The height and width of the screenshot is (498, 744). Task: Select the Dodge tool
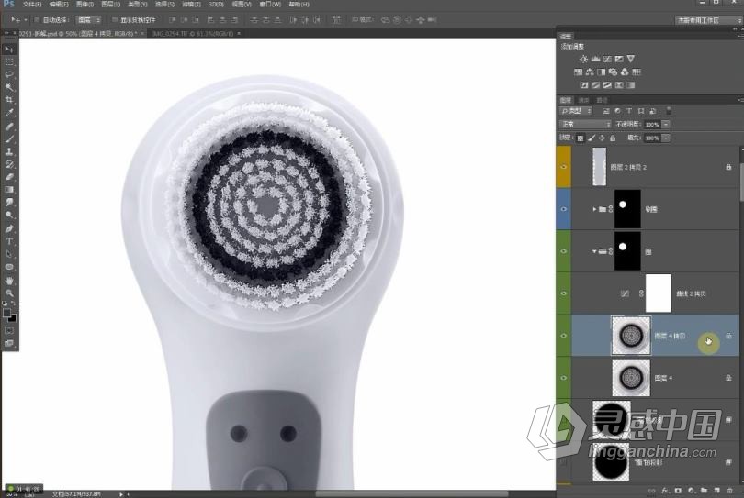(9, 216)
